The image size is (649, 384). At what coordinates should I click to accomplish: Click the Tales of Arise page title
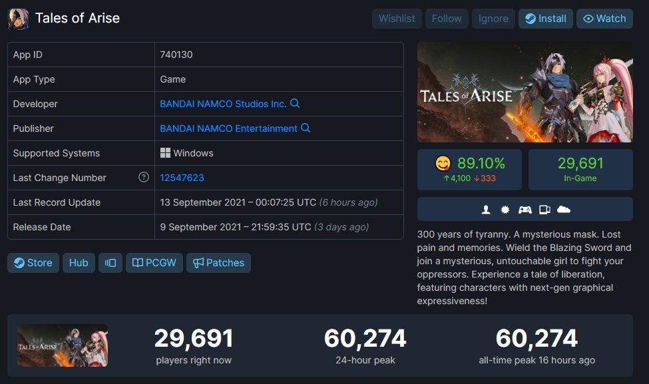[77, 18]
